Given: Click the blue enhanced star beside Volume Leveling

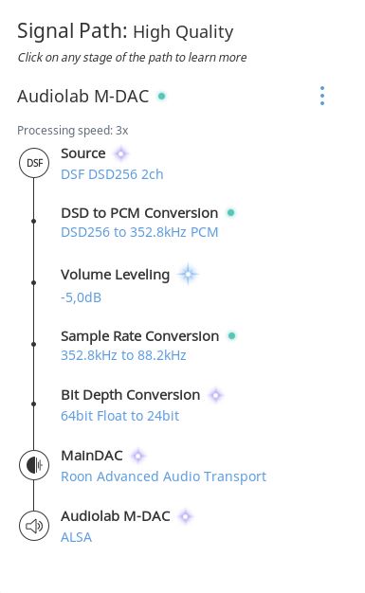Looking at the screenshot, I should click(188, 274).
